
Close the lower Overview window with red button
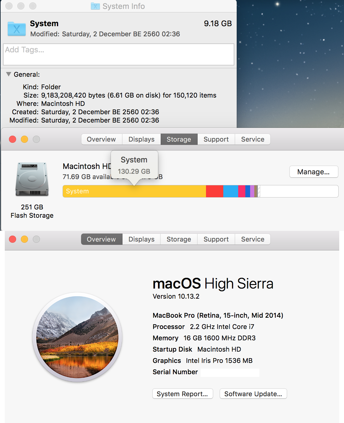13,239
